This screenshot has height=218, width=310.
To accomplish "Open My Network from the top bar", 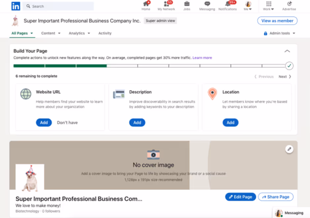I will (167, 6).
